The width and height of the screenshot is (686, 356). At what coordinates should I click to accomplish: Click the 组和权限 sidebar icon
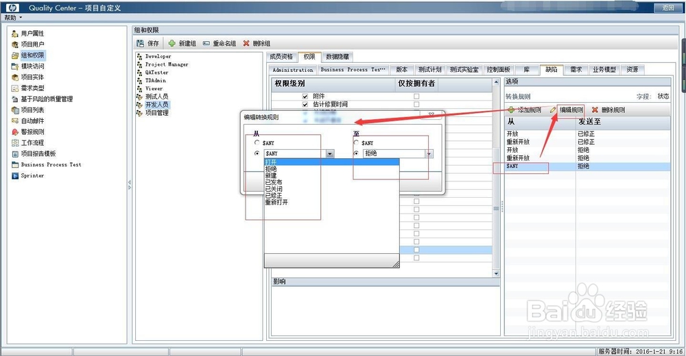(x=15, y=55)
